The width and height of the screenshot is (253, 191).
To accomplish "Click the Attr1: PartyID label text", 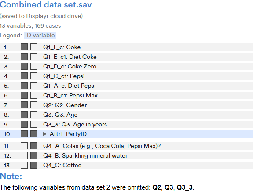I will [68, 134].
